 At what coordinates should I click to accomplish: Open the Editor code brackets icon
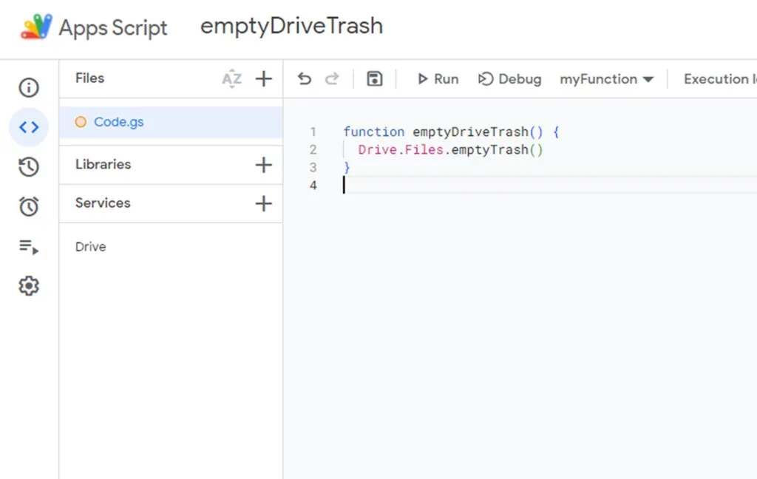(29, 127)
